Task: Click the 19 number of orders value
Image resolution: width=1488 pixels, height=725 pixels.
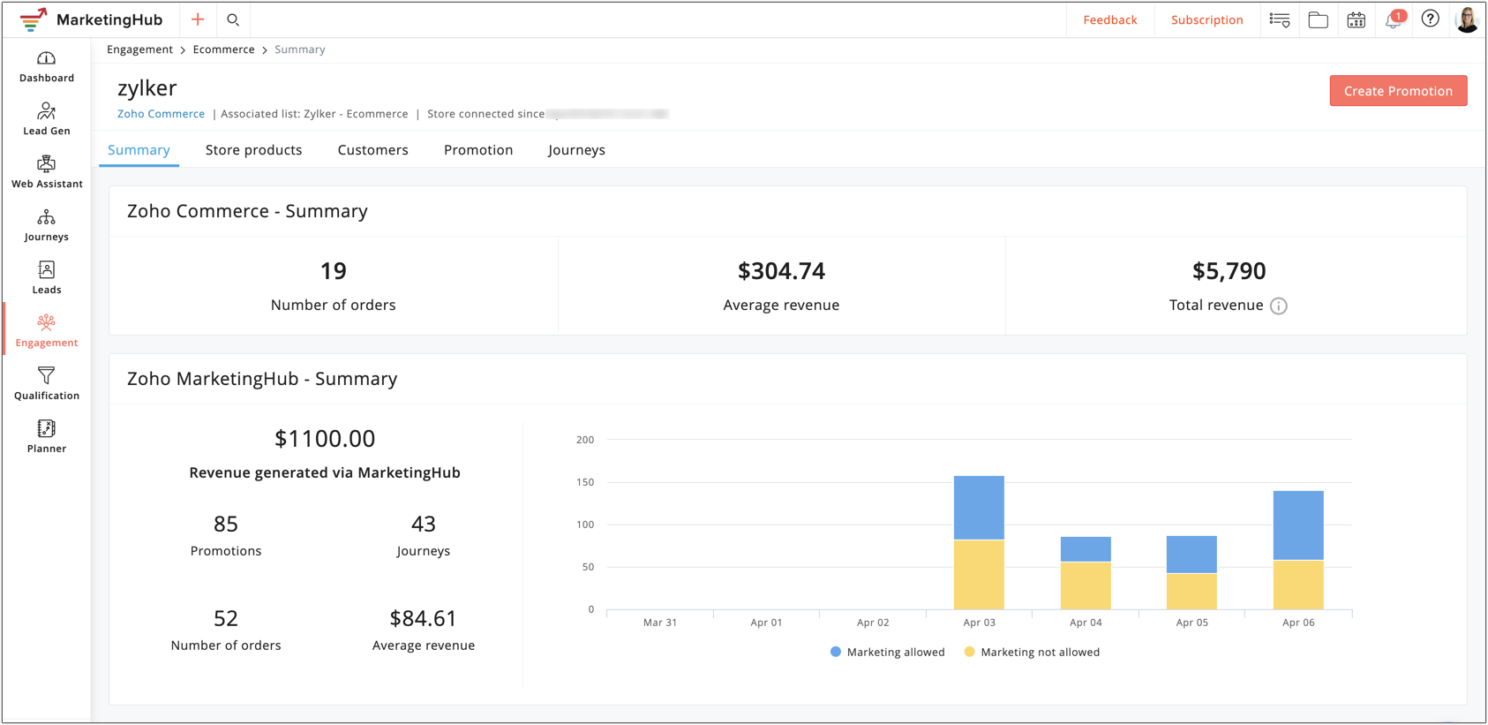Action: point(333,271)
